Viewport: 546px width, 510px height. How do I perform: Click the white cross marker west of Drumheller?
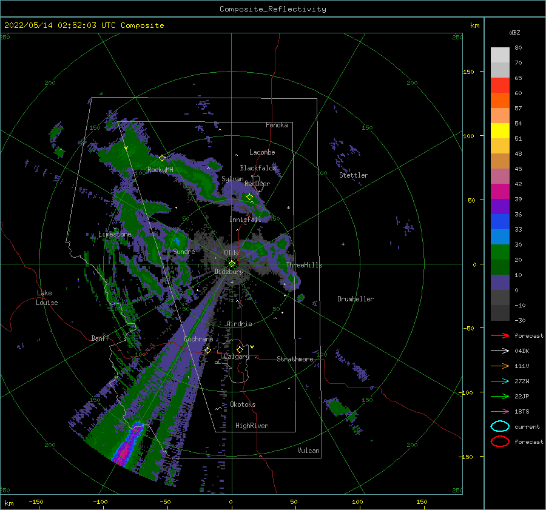pyautogui.click(x=343, y=244)
